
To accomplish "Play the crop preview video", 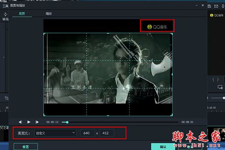I will click(29, 122).
